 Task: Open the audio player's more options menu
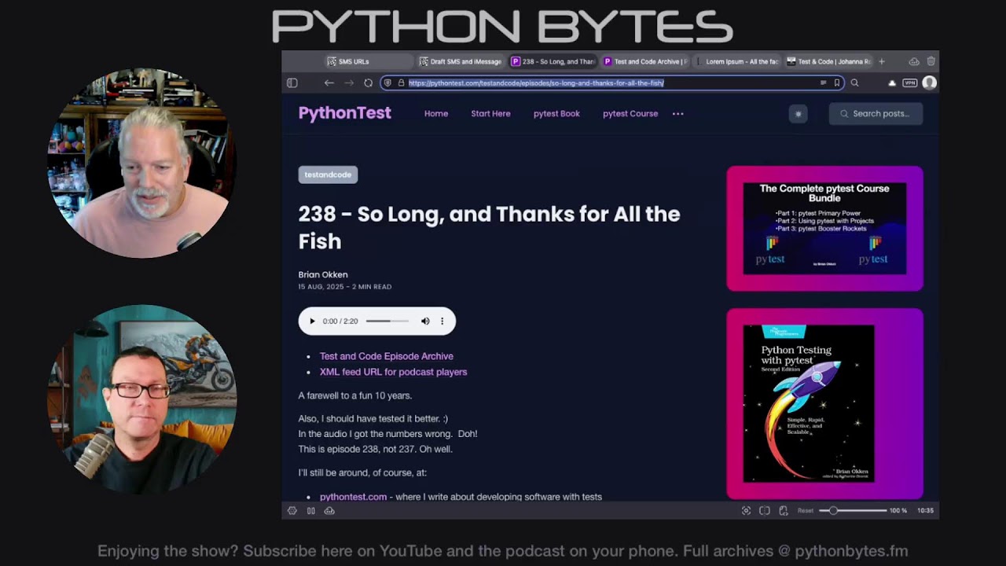coord(442,321)
